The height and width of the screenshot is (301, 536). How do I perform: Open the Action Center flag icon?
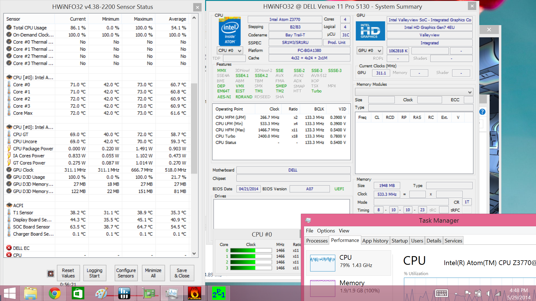[468, 293]
